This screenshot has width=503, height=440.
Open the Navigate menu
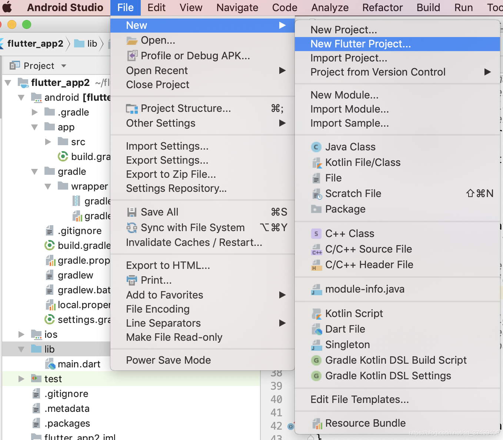tap(237, 7)
